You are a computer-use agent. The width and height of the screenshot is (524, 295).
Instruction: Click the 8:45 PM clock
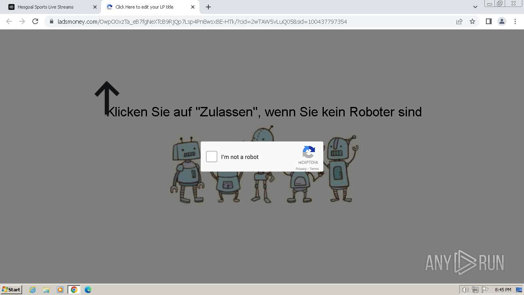[x=503, y=290]
